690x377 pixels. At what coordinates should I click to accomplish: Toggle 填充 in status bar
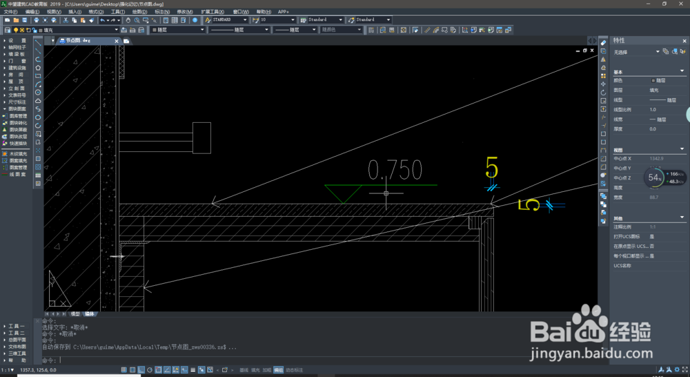point(256,370)
